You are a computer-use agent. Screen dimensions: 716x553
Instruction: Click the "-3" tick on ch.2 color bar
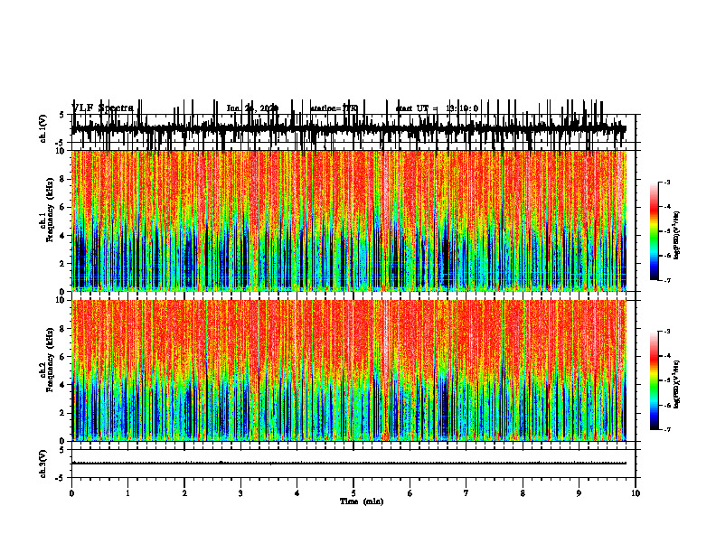click(x=666, y=332)
